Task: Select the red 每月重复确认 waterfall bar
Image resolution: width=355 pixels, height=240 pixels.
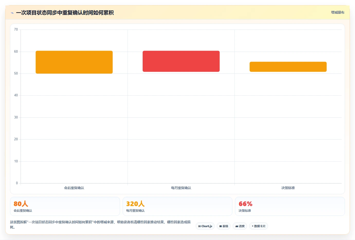Action: [181, 61]
